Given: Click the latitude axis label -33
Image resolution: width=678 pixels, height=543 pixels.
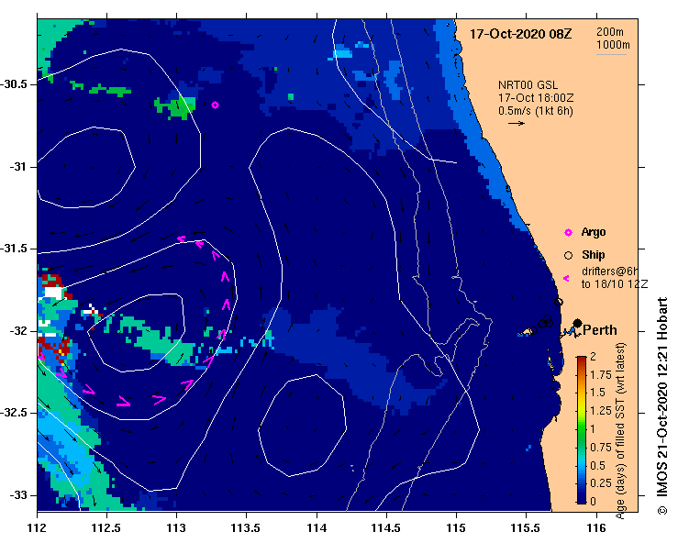Looking at the screenshot, I should [18, 495].
